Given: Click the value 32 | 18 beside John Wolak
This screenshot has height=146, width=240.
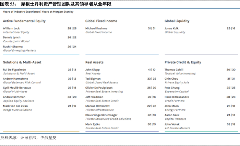Looking at the screenshot, I should pos(231,124).
